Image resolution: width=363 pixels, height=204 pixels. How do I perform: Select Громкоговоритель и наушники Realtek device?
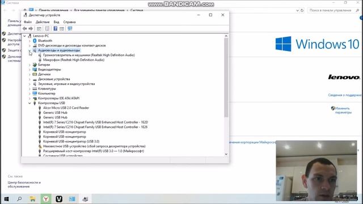89,55
